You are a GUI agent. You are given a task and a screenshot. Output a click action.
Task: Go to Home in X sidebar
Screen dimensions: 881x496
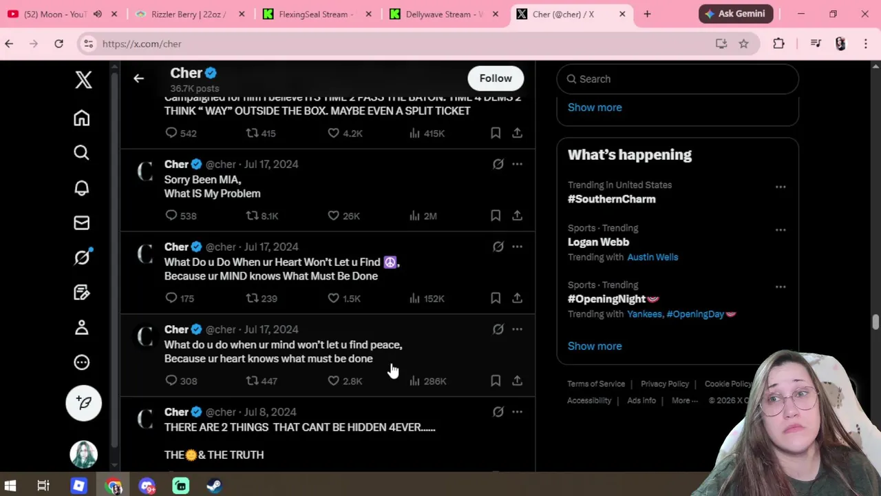[x=82, y=118]
